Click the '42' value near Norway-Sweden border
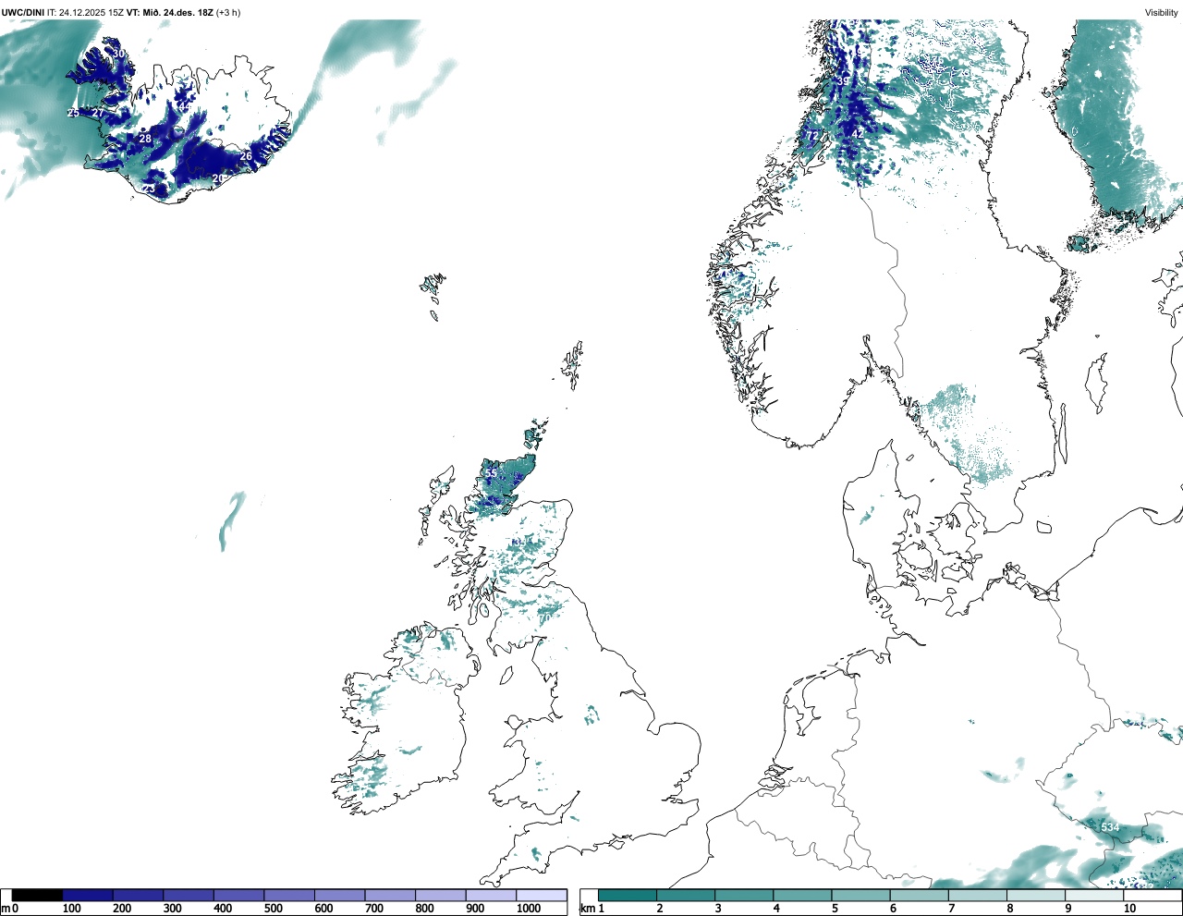 click(x=857, y=134)
